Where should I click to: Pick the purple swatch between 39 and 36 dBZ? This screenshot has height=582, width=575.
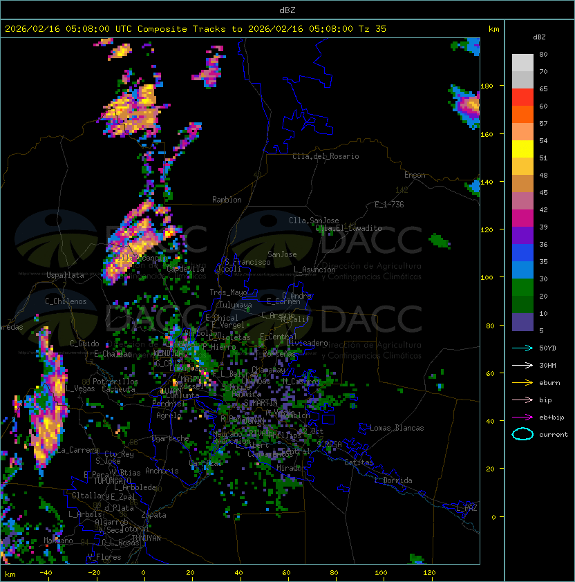(522, 235)
